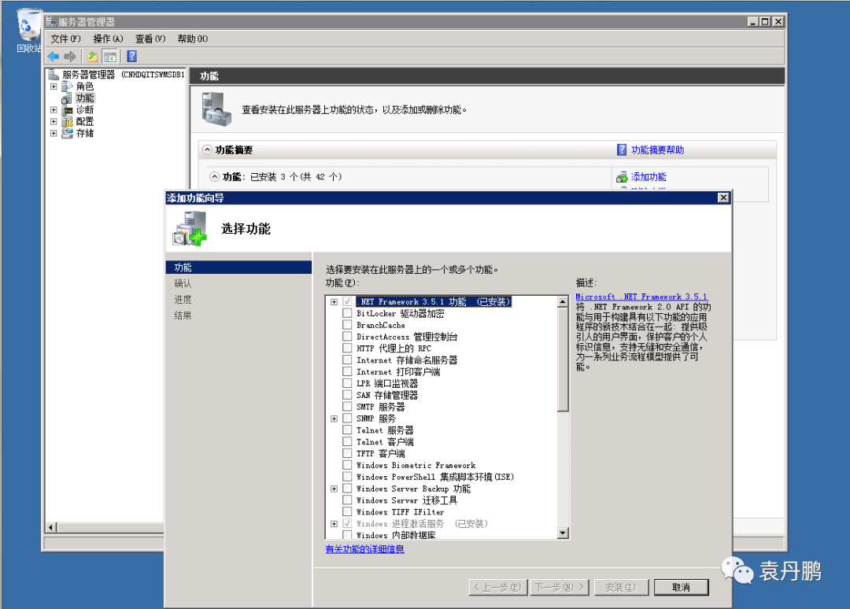Enable the BranchCache feature checkbox
850x609 pixels.
pos(347,325)
